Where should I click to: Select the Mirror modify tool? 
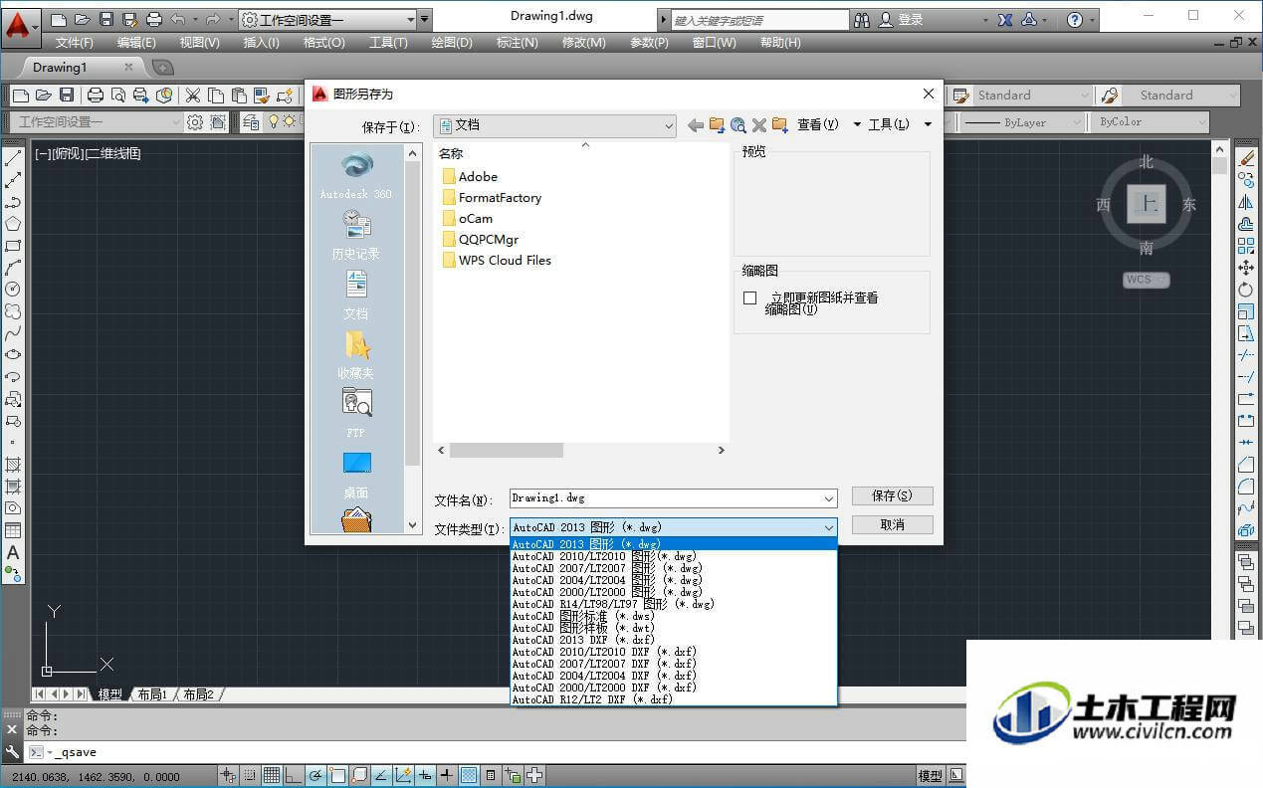tap(1246, 202)
